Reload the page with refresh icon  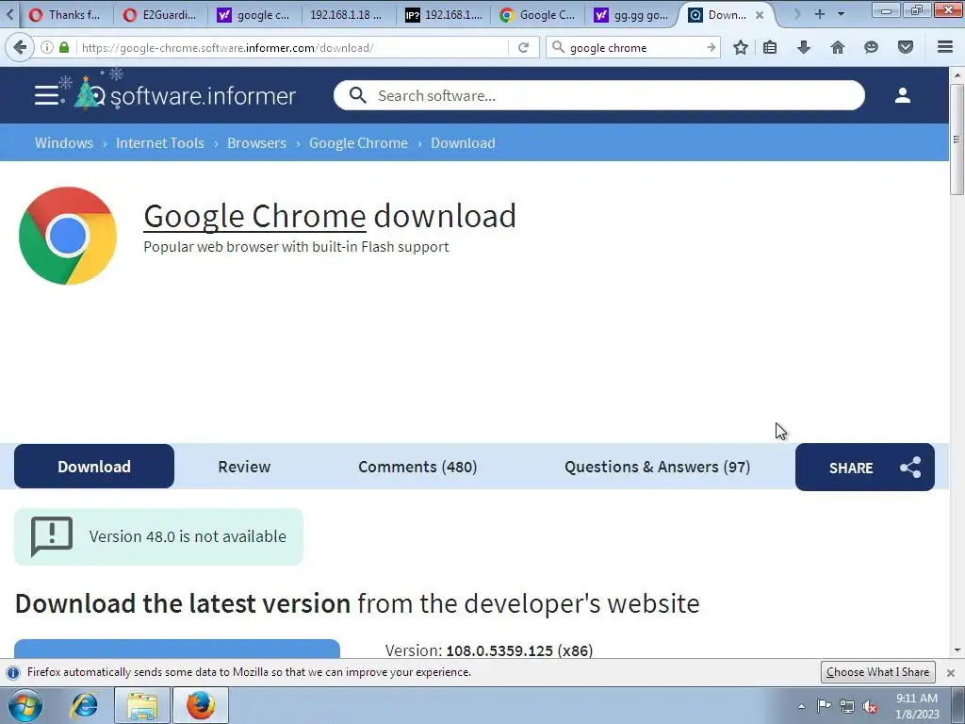(x=523, y=47)
